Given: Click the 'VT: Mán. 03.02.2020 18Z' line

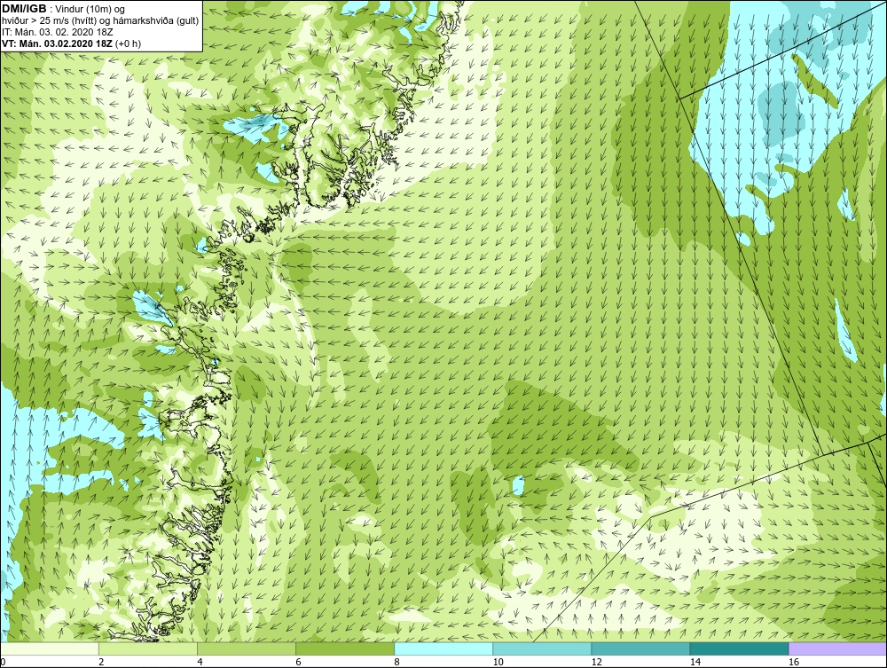Looking at the screenshot, I should pos(59,43).
